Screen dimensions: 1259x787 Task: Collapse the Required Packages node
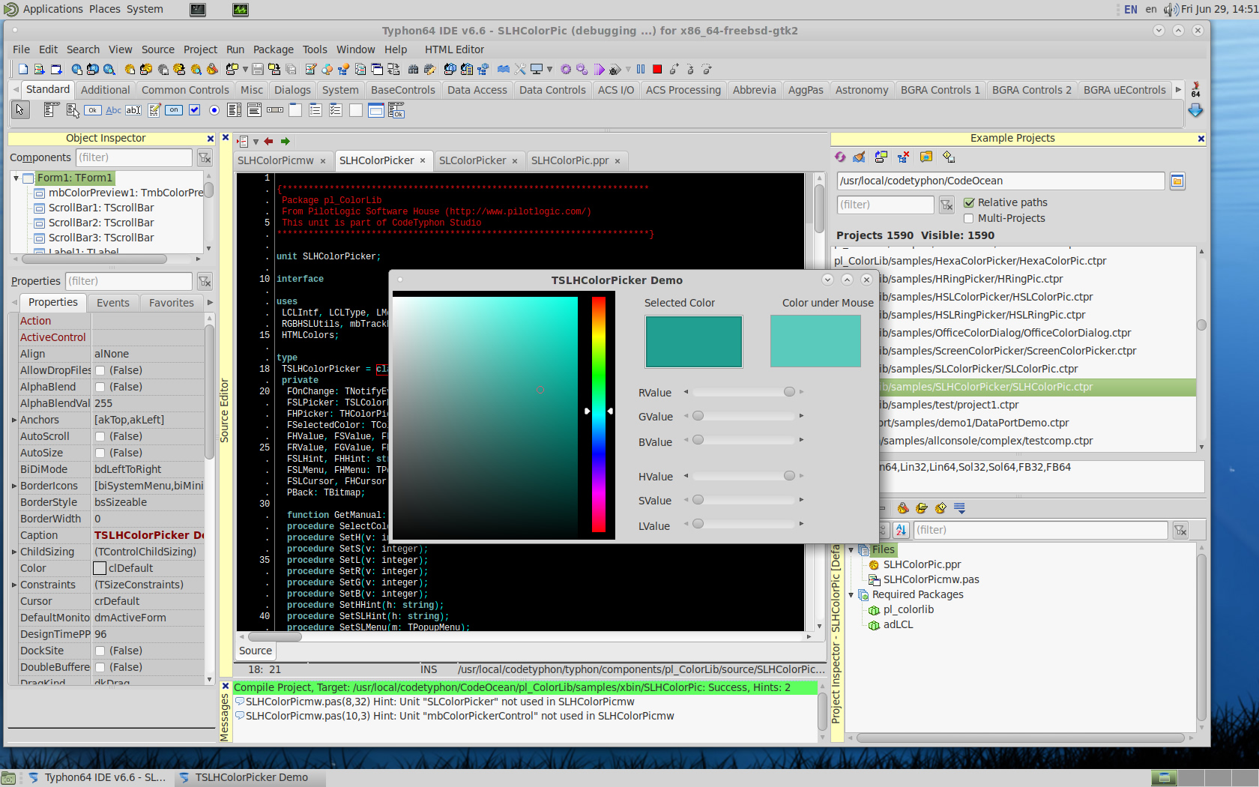click(x=851, y=594)
